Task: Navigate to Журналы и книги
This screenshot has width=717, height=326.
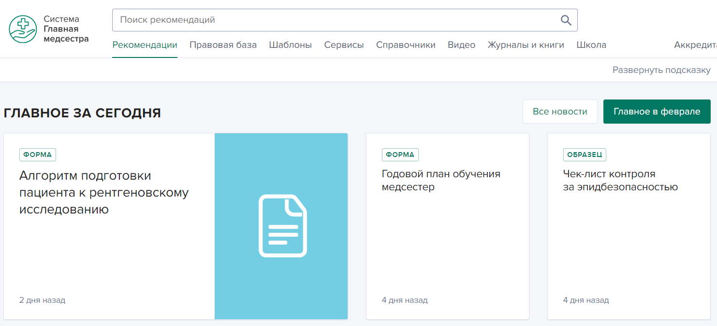Action: (x=526, y=45)
